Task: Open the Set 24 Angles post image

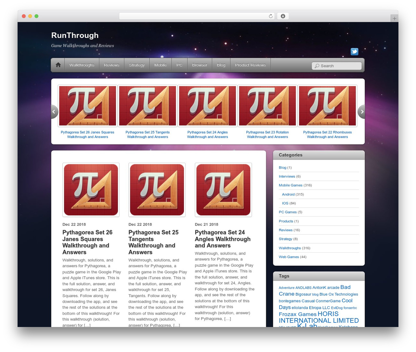Action: click(x=223, y=190)
